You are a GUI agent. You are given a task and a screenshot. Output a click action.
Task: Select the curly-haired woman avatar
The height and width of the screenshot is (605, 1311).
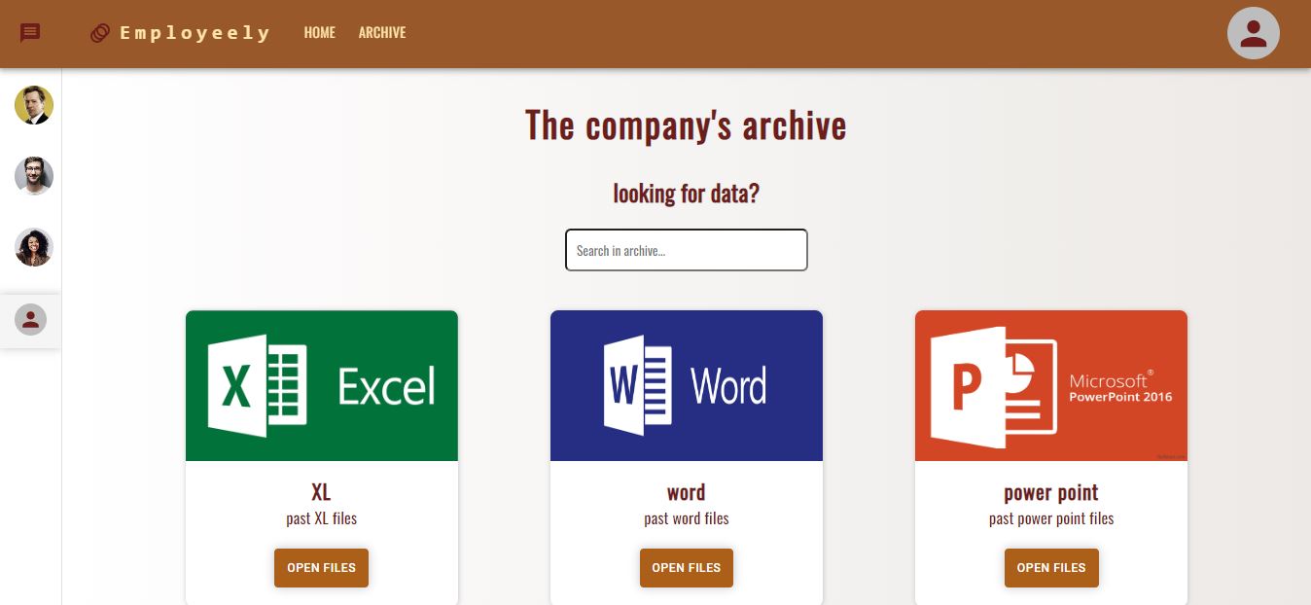34,247
